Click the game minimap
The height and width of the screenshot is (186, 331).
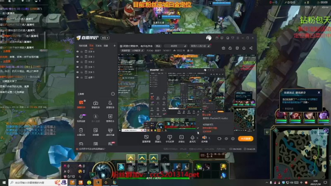[x=301, y=153]
